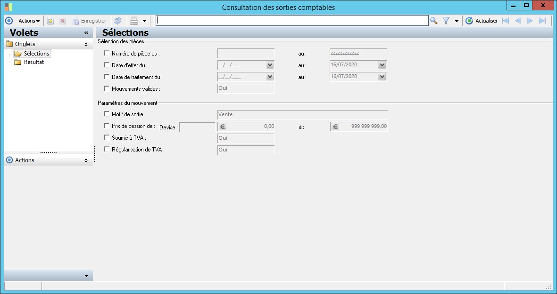The height and width of the screenshot is (294, 557).
Task: Click the printer icon
Action: click(x=134, y=21)
